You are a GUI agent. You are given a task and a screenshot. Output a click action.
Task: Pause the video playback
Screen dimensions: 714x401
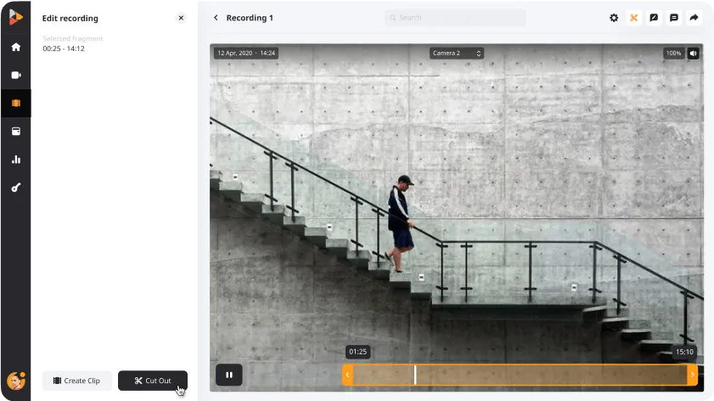point(229,375)
